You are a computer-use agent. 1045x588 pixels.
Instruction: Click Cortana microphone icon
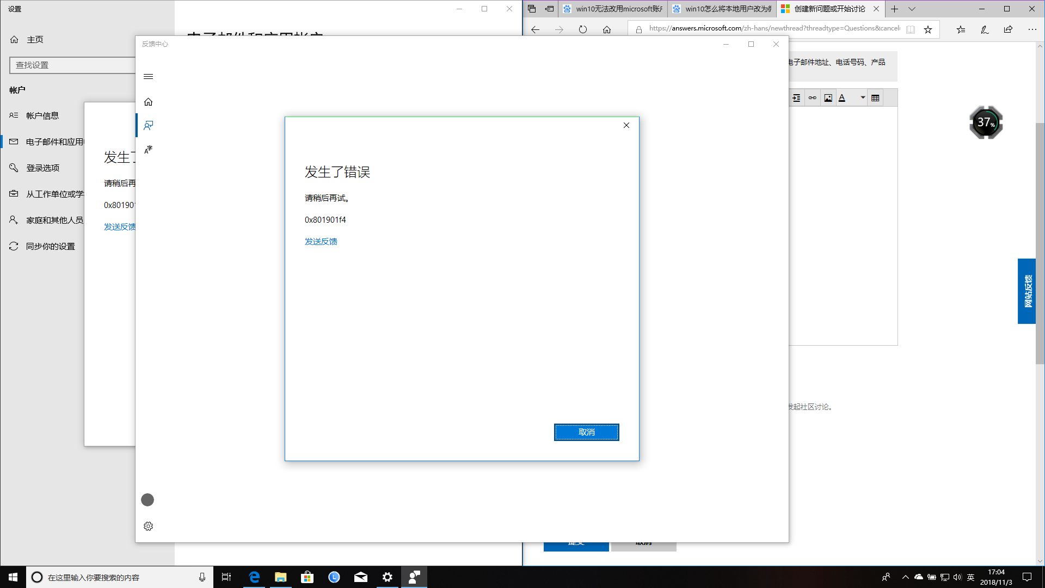click(202, 577)
